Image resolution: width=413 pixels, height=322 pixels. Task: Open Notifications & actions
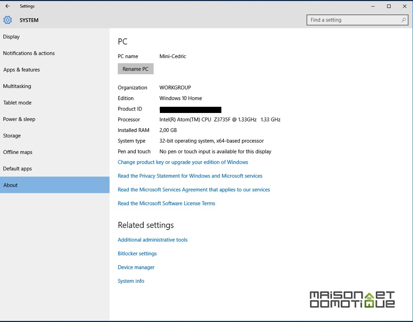pyautogui.click(x=55, y=53)
